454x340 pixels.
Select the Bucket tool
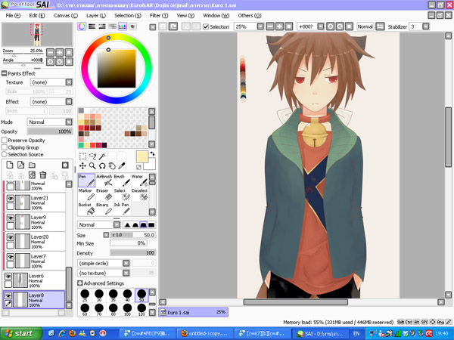point(86,209)
